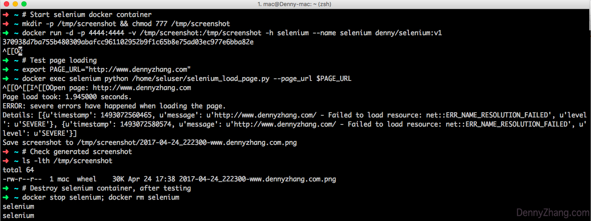The width and height of the screenshot is (591, 221).
Task: Click the prompt arrow before the mkdir command
Action: (x=5, y=23)
